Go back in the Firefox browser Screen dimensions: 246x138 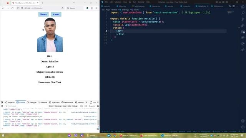click(x=3, y=8)
